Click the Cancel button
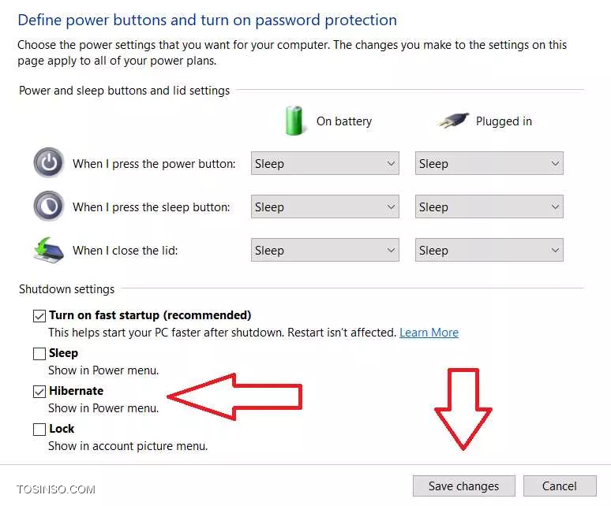The width and height of the screenshot is (611, 506). (x=560, y=486)
